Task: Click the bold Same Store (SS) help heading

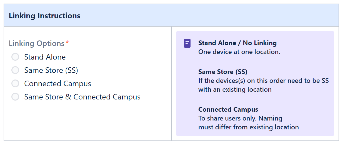Action: pyautogui.click(x=223, y=72)
